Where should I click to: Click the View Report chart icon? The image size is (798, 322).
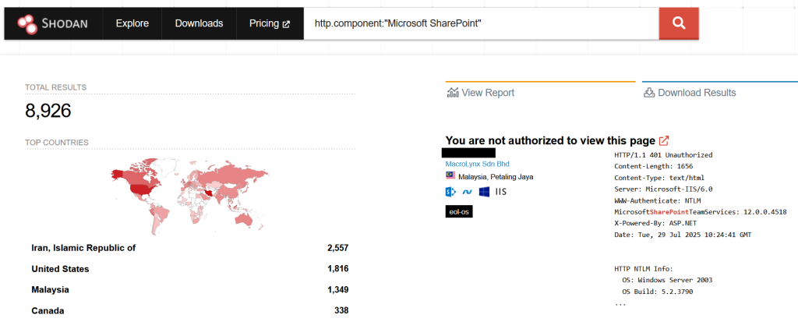[452, 93]
